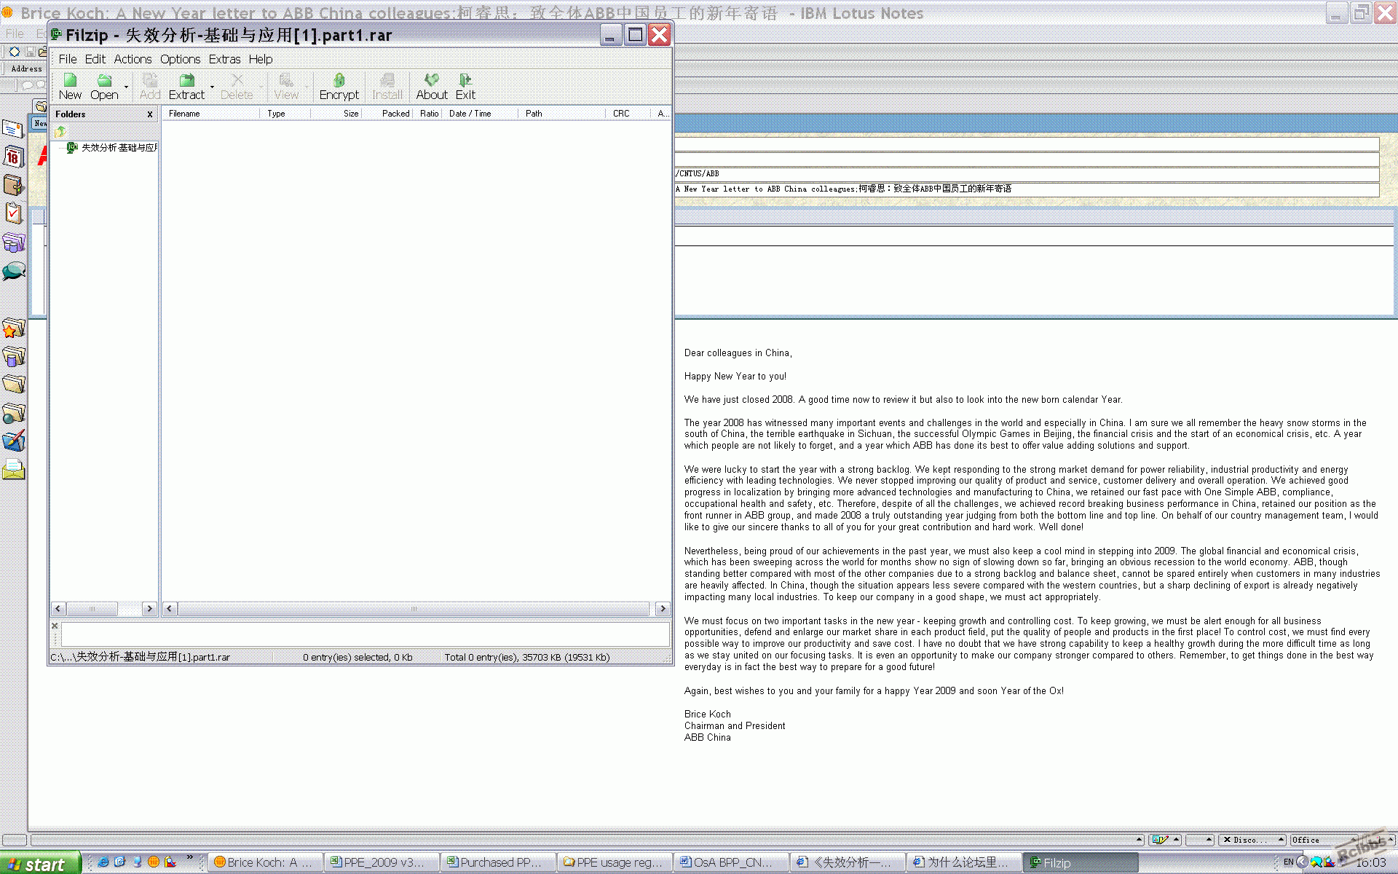Switch to PPE_2009 v3 Excel taskbar button
Viewport: 1398px width, 874px height.
tap(382, 863)
